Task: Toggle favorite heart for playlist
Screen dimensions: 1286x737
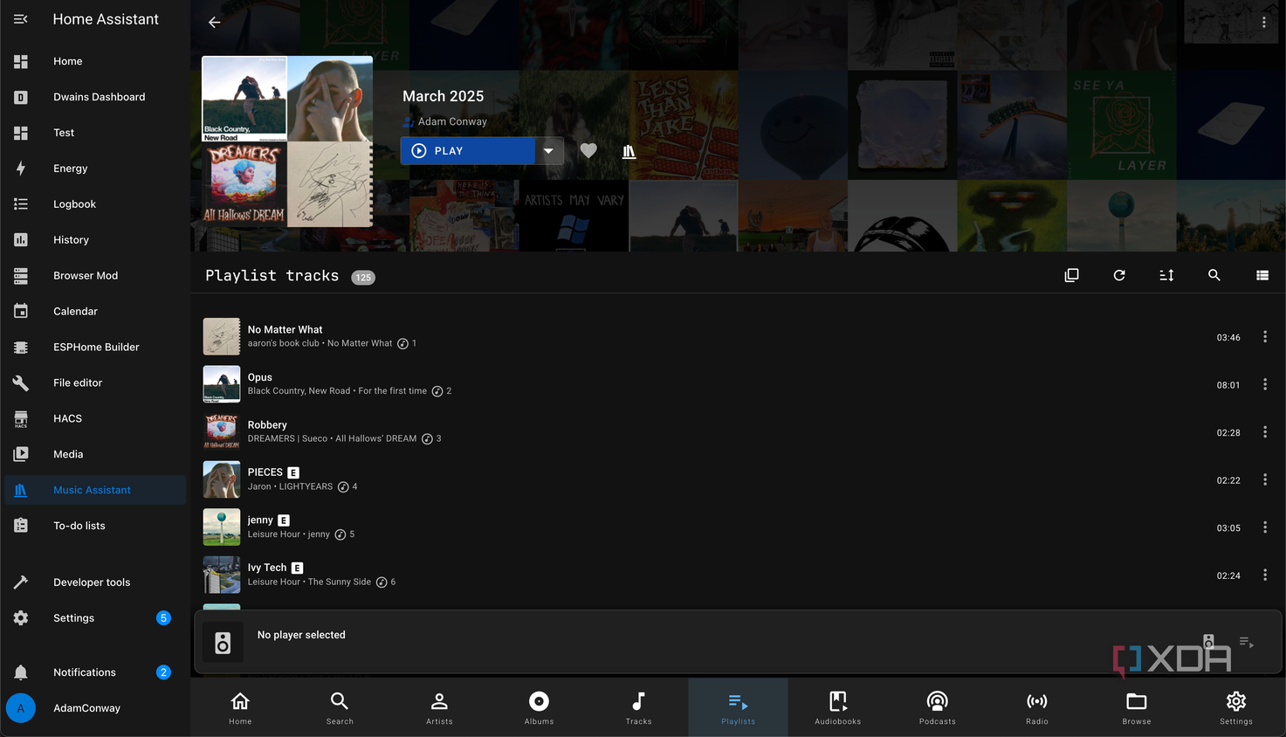Action: (588, 151)
